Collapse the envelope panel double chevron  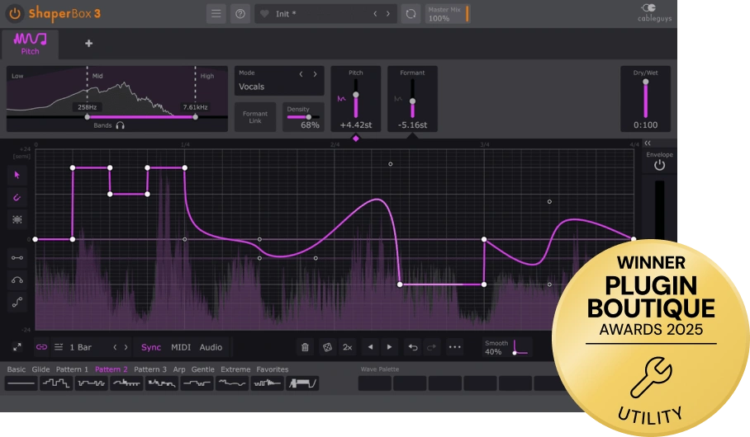tap(648, 143)
